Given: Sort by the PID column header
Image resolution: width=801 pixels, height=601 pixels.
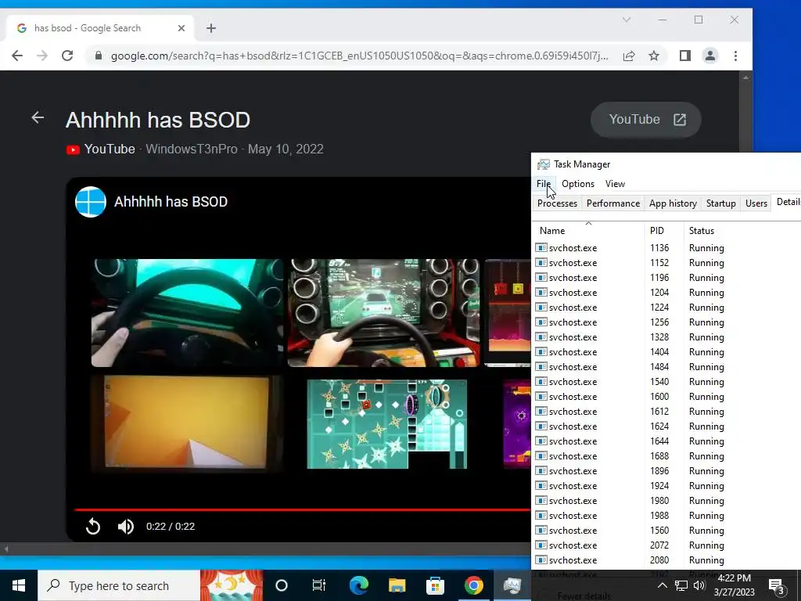Looking at the screenshot, I should coord(664,231).
